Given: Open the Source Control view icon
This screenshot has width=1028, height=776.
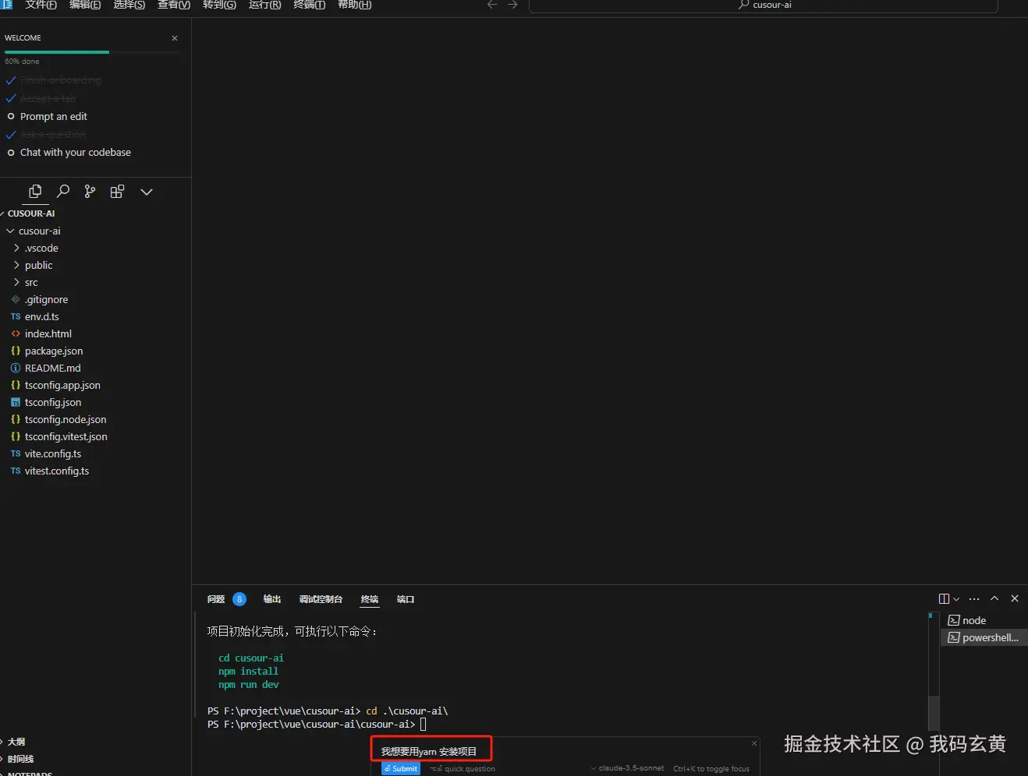Looking at the screenshot, I should click(90, 192).
